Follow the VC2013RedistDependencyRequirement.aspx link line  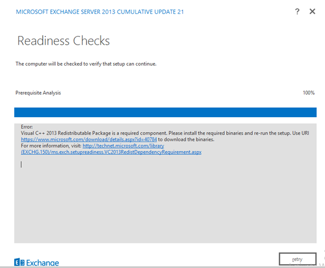click(111, 152)
